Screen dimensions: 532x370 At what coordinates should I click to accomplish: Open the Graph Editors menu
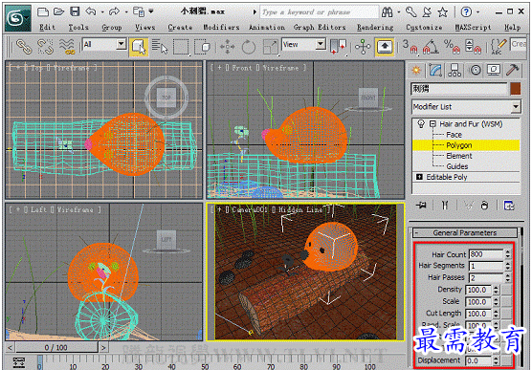(320, 28)
